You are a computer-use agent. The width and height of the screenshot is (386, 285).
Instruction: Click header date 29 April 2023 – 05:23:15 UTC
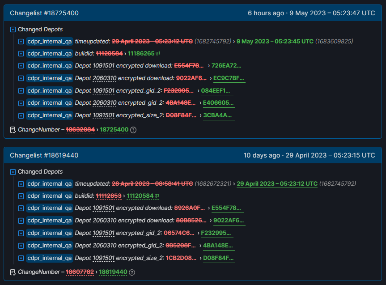click(x=331, y=155)
